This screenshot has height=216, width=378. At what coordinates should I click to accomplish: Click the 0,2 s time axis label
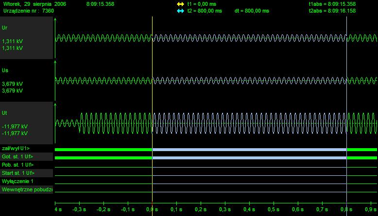201,210
